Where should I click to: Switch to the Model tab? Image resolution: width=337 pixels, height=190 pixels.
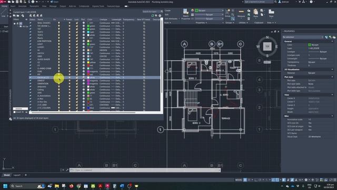point(7,175)
